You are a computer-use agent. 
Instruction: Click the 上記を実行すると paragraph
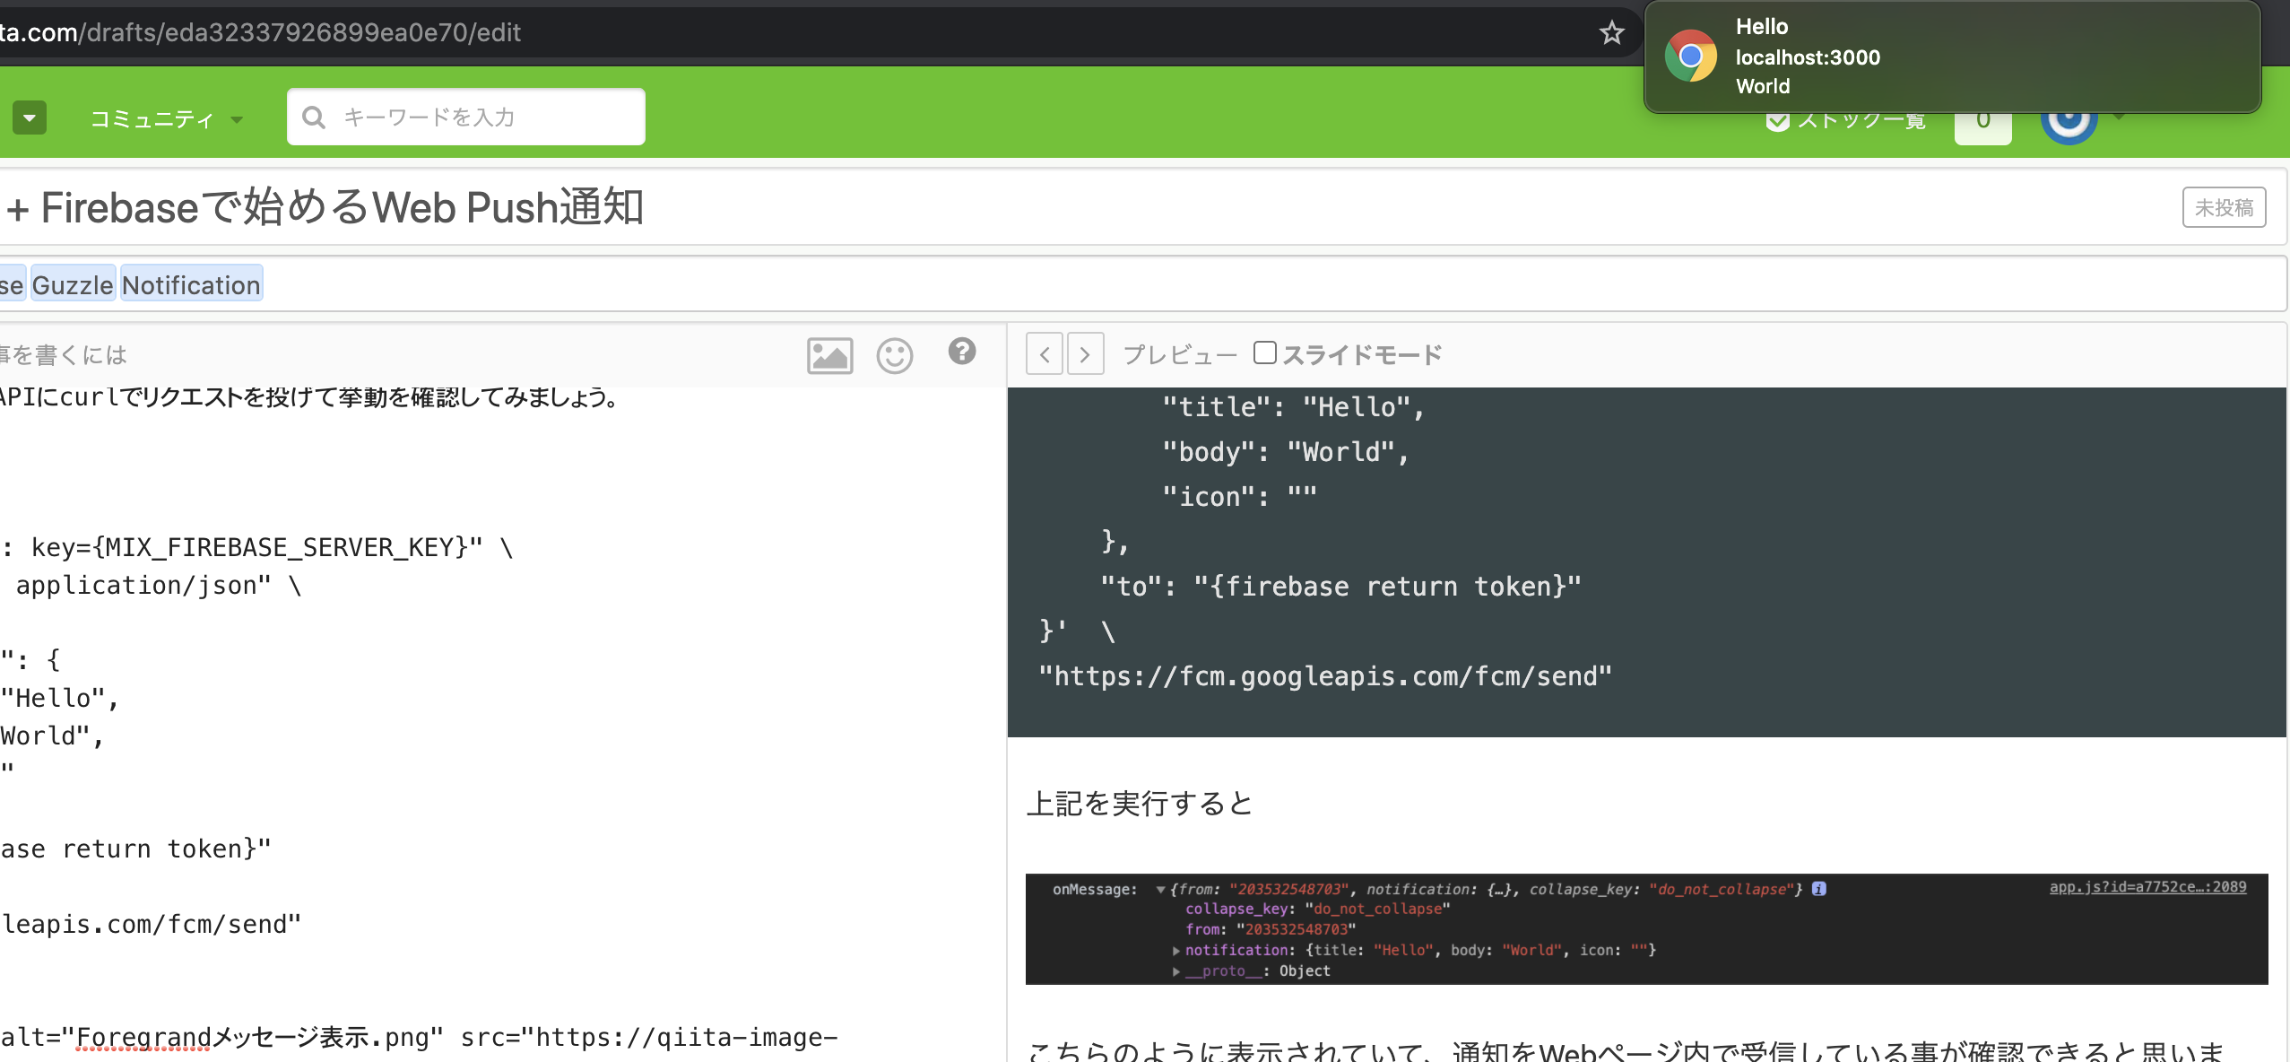1139,803
